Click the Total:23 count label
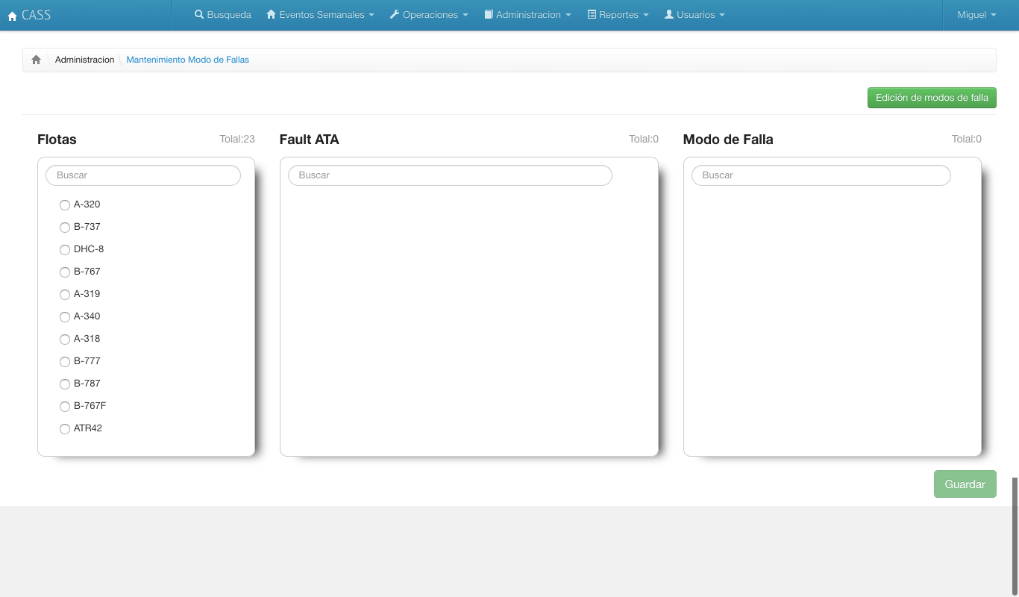The width and height of the screenshot is (1019, 597). [237, 139]
